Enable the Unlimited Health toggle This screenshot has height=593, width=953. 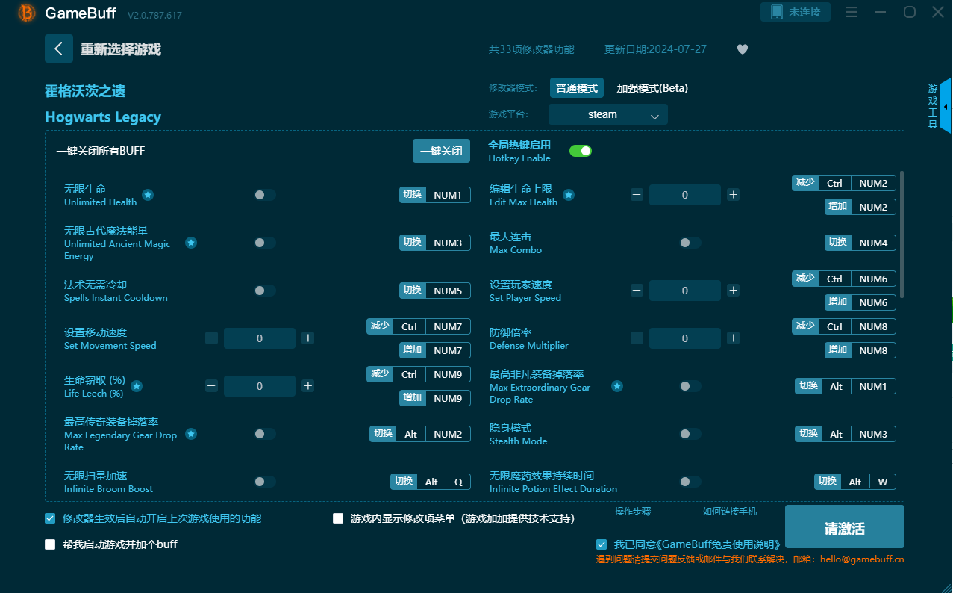point(265,195)
